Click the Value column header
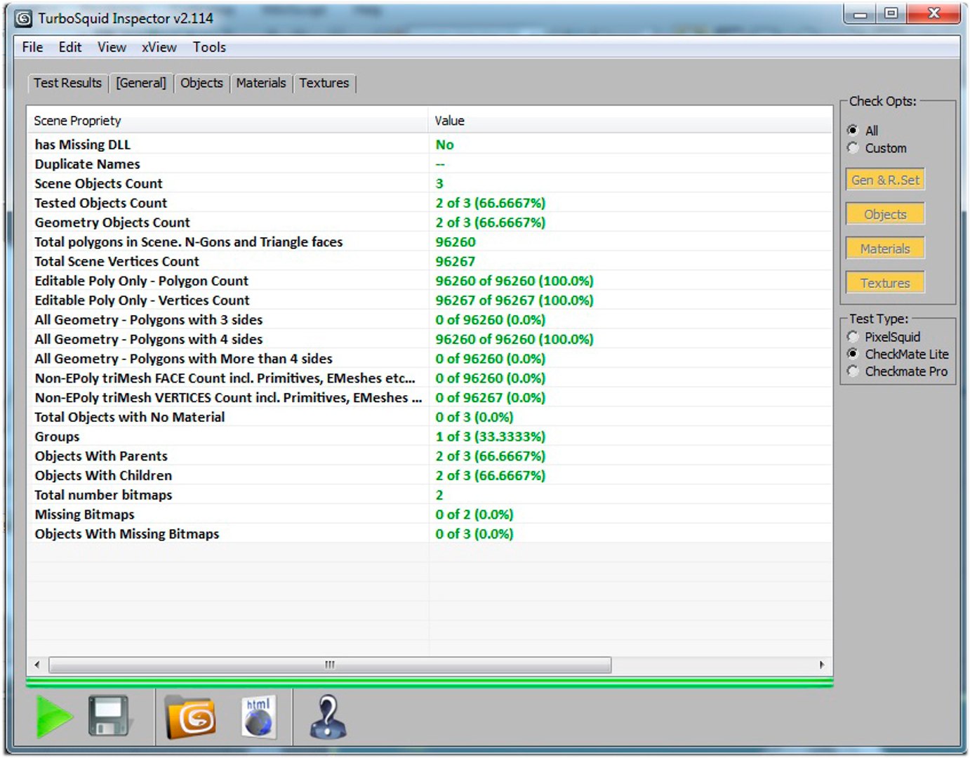 [630, 121]
